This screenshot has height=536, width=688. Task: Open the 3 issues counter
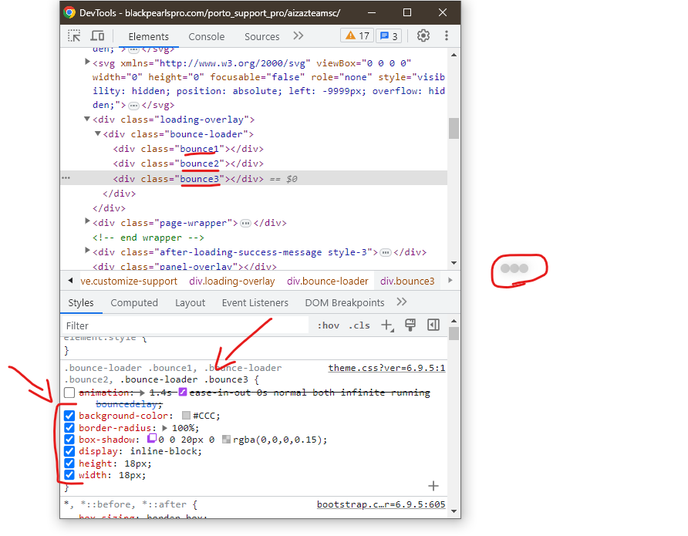(389, 36)
